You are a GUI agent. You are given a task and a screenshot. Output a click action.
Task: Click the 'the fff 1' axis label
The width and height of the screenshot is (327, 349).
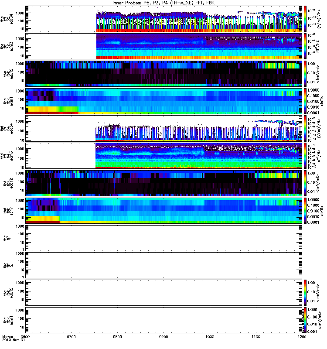8,238
